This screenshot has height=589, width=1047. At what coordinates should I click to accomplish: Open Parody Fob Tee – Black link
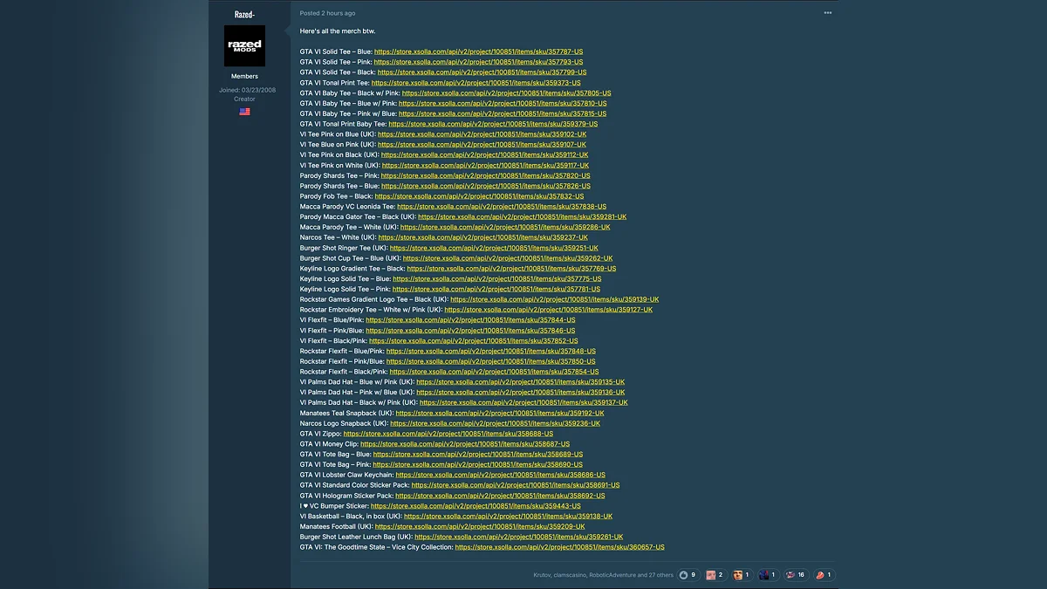pos(480,196)
